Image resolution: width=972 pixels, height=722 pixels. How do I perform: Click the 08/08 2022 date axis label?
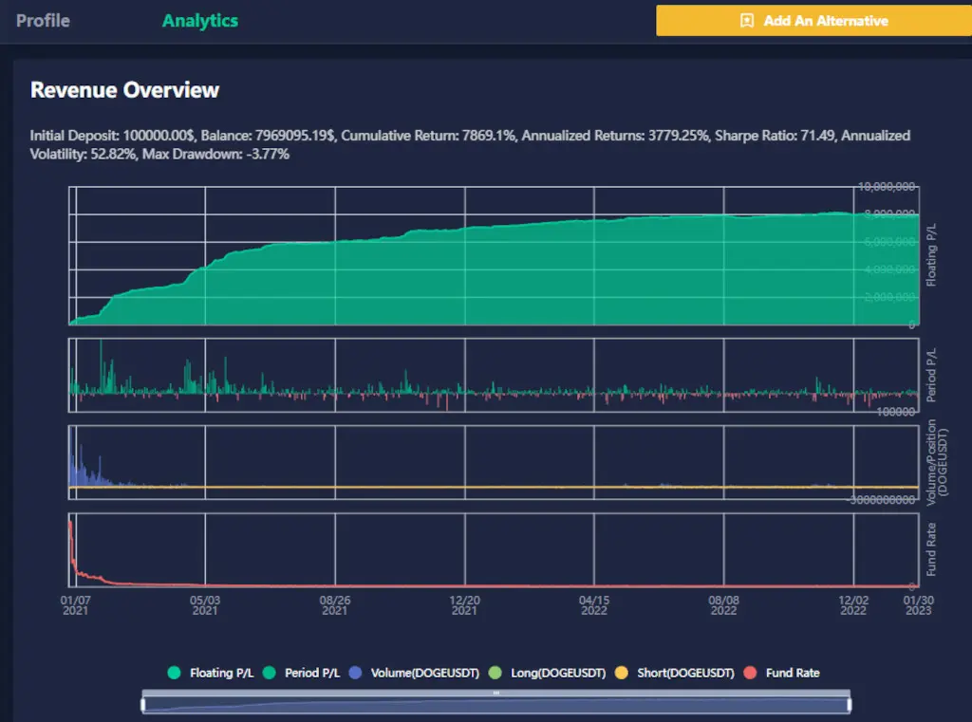[x=723, y=605]
